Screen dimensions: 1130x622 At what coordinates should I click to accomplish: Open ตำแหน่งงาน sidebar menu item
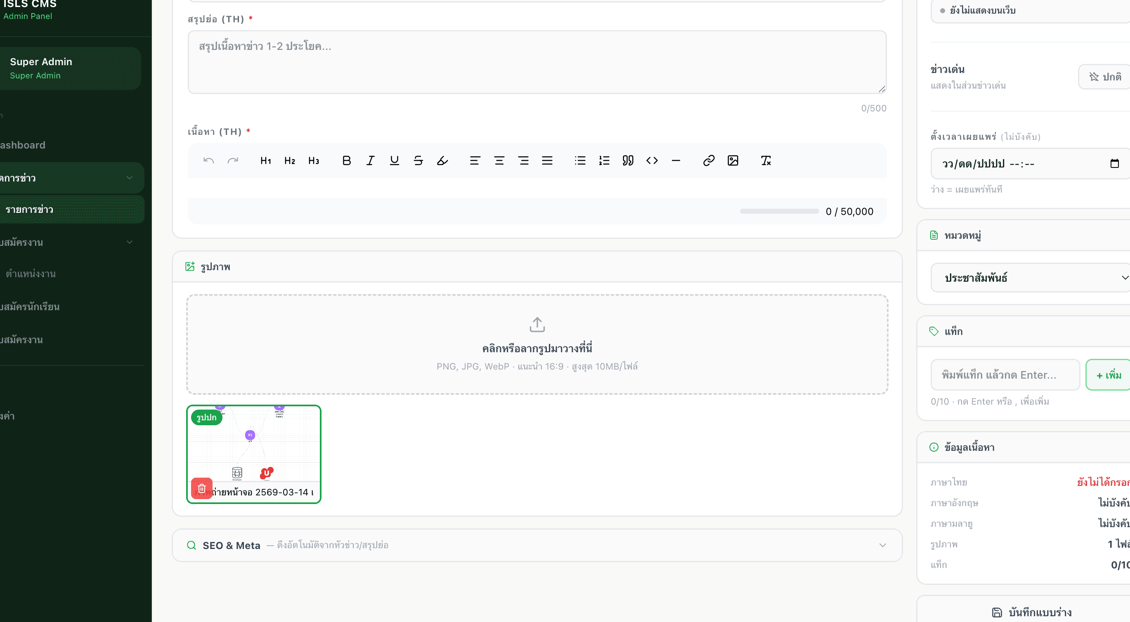31,274
